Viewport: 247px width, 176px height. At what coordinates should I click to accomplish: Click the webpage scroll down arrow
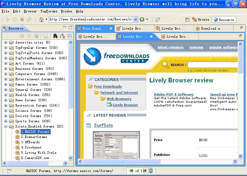(x=240, y=156)
